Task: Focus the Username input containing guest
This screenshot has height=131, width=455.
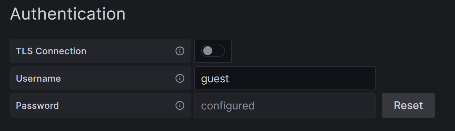Action: pos(285,78)
